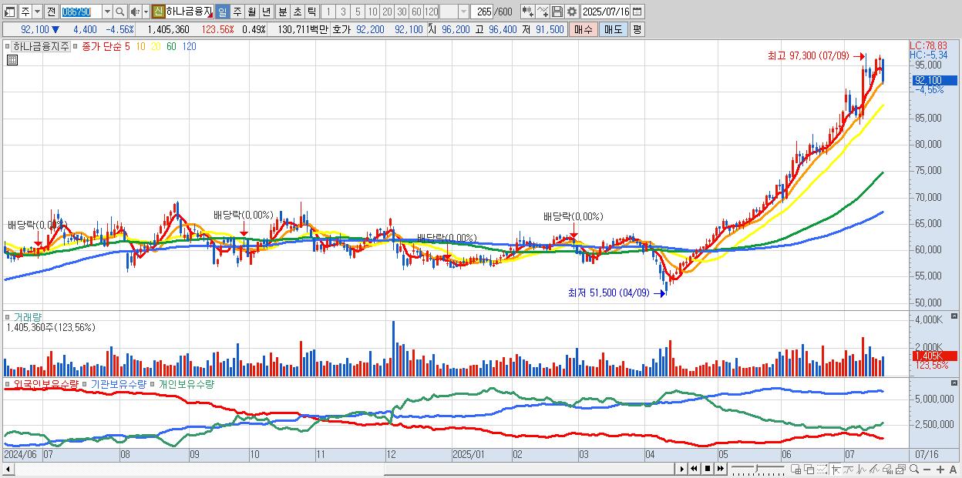Click the dotted selection chart icon
Viewport: 962px width, 478px height.
pyautogui.click(x=822, y=469)
